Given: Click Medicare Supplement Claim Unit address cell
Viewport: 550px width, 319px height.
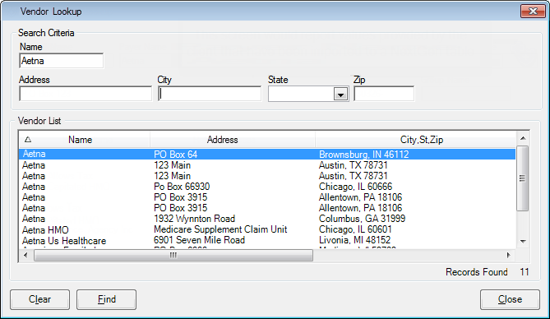Looking at the screenshot, I should point(220,229).
